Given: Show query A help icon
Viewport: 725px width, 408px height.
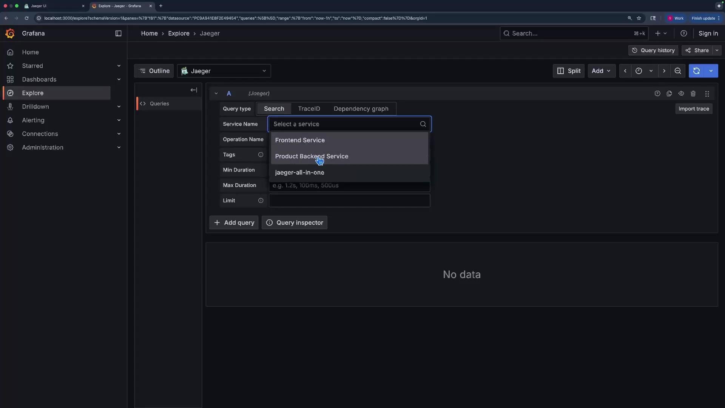Looking at the screenshot, I should [x=657, y=93].
